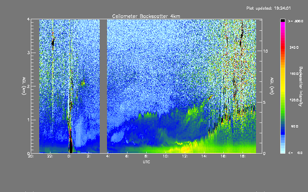Screen dimensions: 308x192
Task: Click the '12:' time tick label
Action: 185,156
